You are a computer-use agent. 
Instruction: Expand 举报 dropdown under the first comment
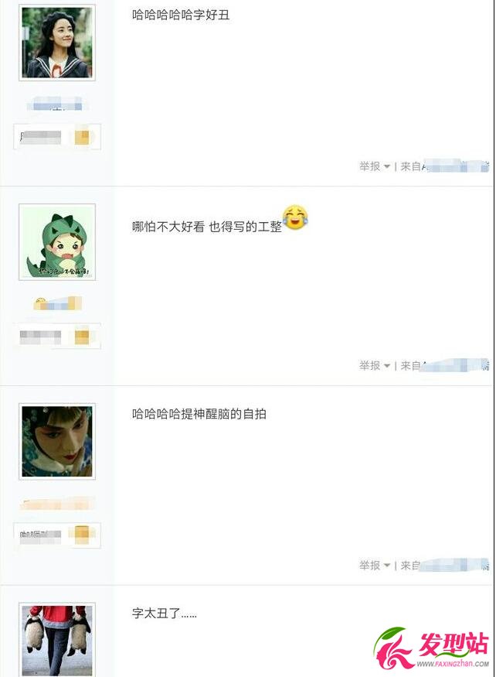pos(375,166)
